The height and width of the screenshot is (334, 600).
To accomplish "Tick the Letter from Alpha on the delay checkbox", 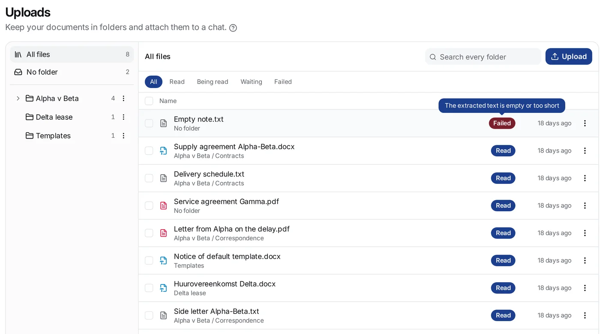I will [149, 233].
